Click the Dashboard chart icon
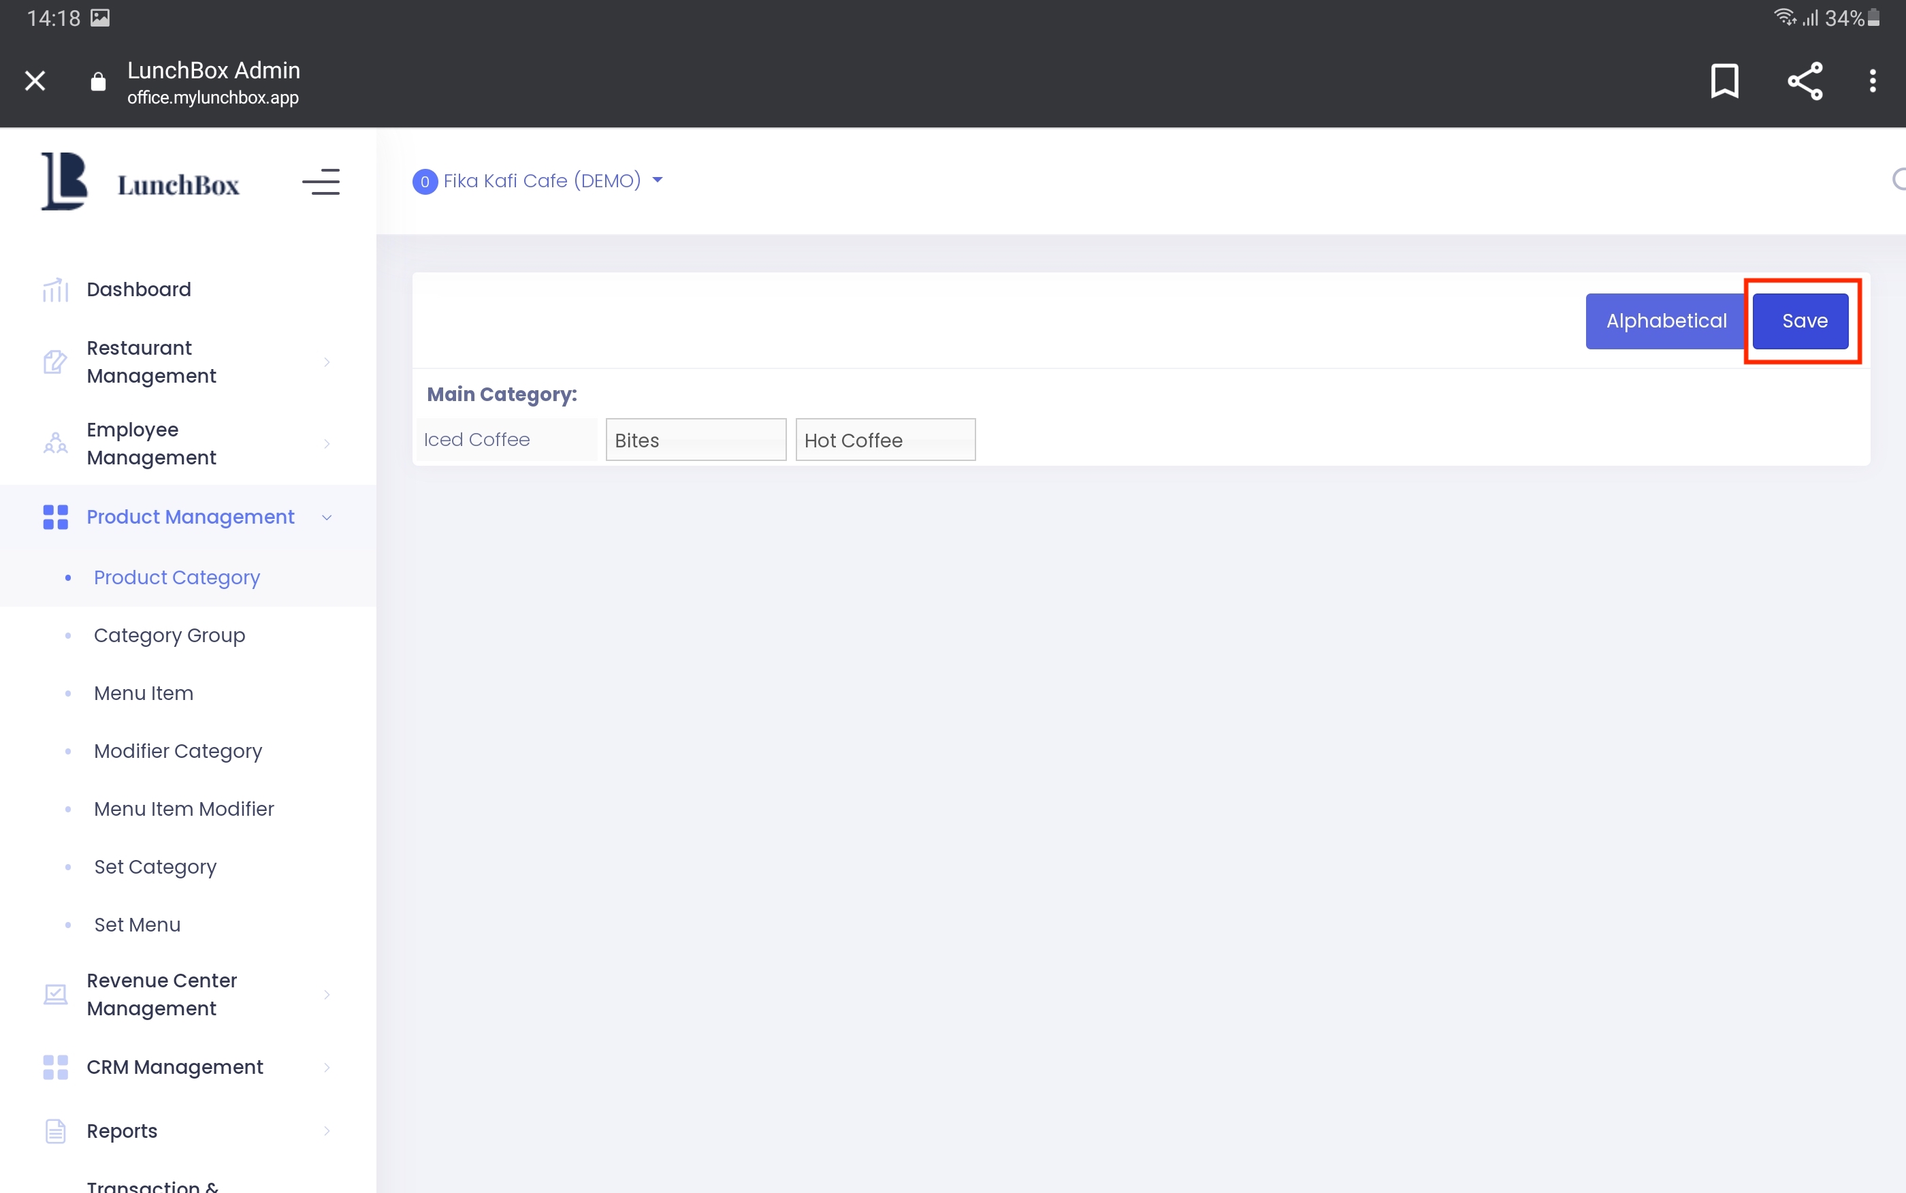The height and width of the screenshot is (1193, 1906). 55,289
